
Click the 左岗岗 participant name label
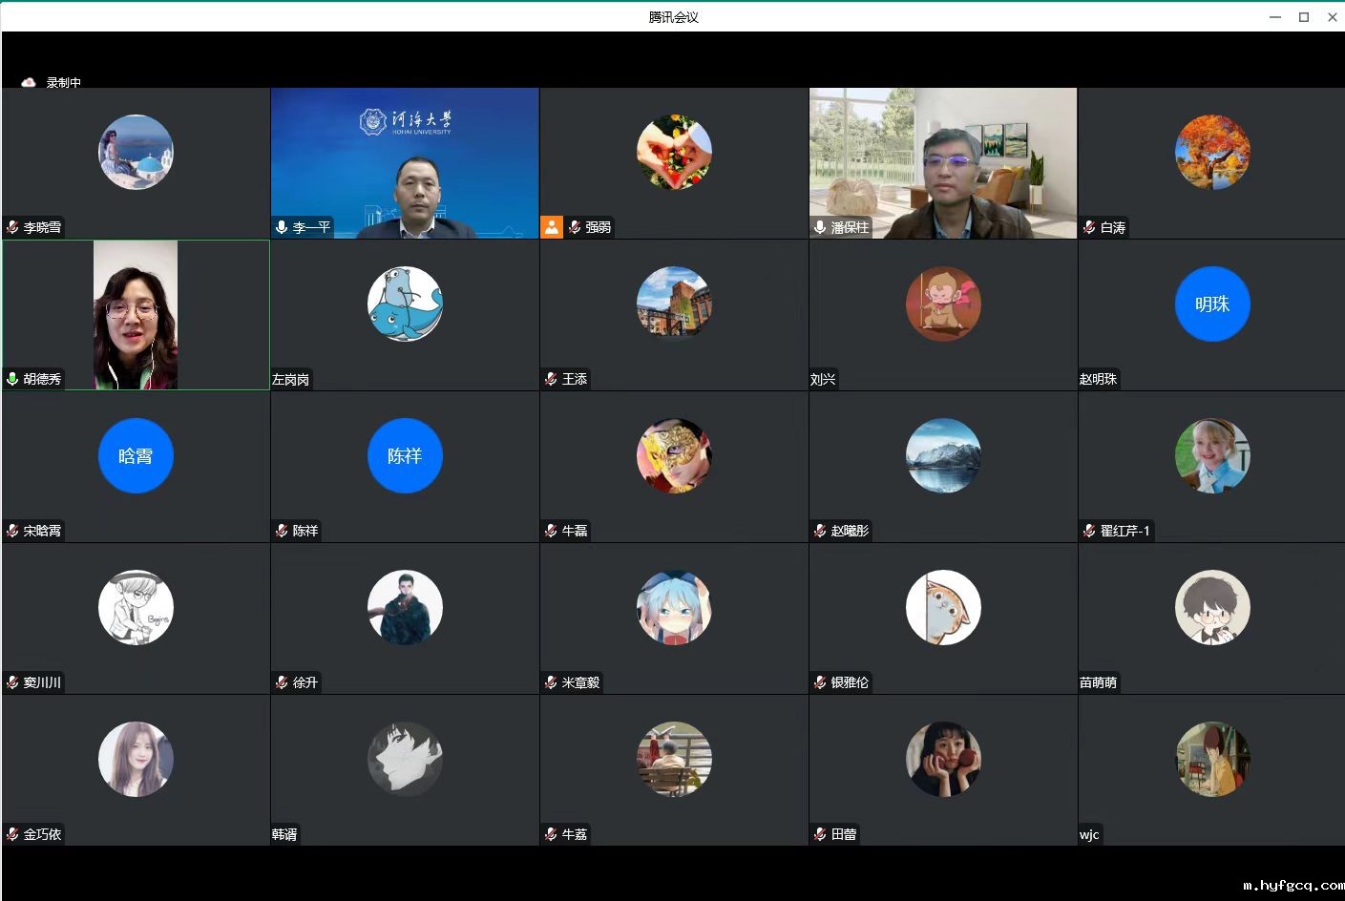tap(290, 379)
